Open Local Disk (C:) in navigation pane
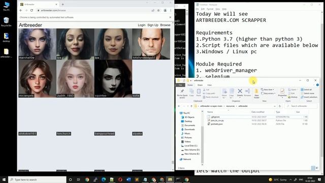 (x=191, y=146)
